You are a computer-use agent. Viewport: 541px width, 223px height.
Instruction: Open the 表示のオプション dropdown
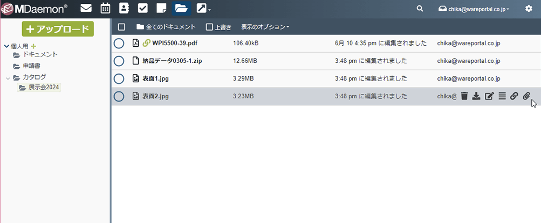265,27
